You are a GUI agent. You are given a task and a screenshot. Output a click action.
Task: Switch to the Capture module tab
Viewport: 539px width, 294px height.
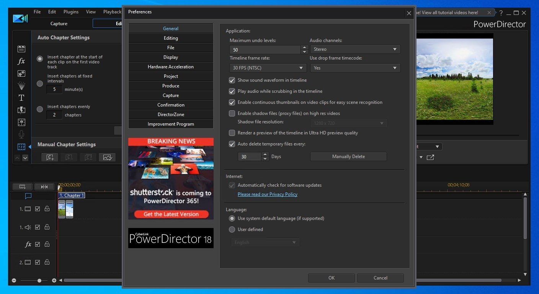(x=59, y=24)
